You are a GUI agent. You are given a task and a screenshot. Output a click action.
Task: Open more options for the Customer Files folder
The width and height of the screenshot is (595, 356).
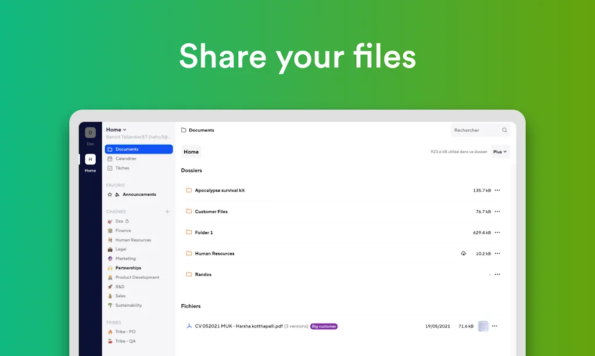497,212
